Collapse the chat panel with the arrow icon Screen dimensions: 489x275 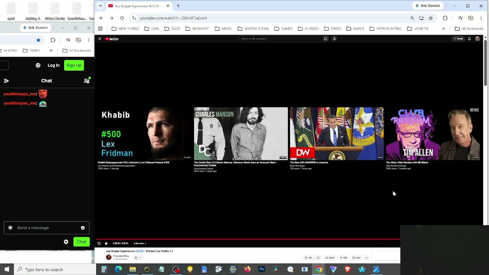(x=6, y=81)
